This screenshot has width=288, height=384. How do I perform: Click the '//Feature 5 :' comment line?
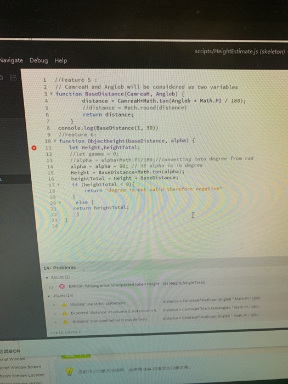coord(76,80)
